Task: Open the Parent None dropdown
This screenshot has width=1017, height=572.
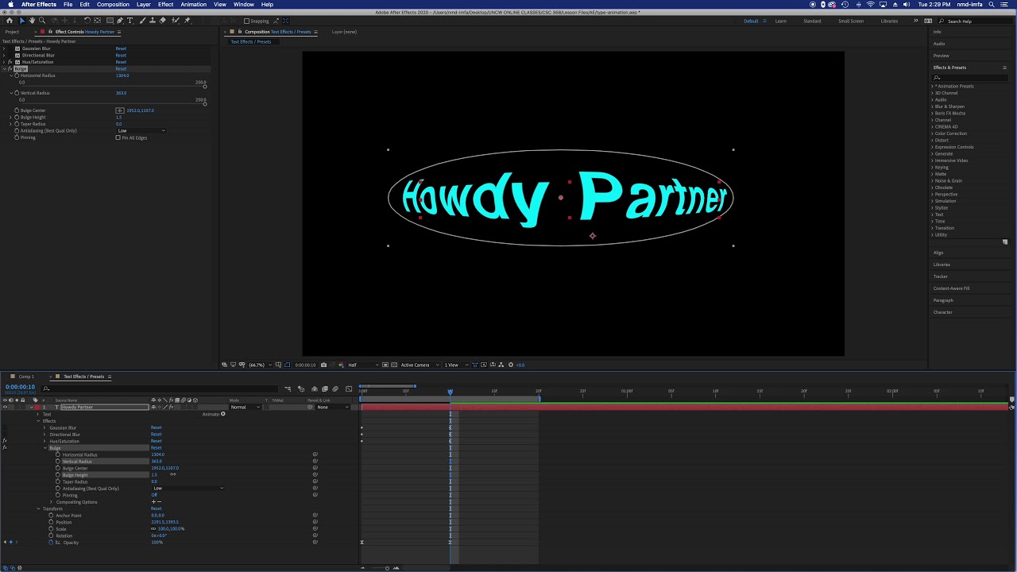Action: pos(334,407)
